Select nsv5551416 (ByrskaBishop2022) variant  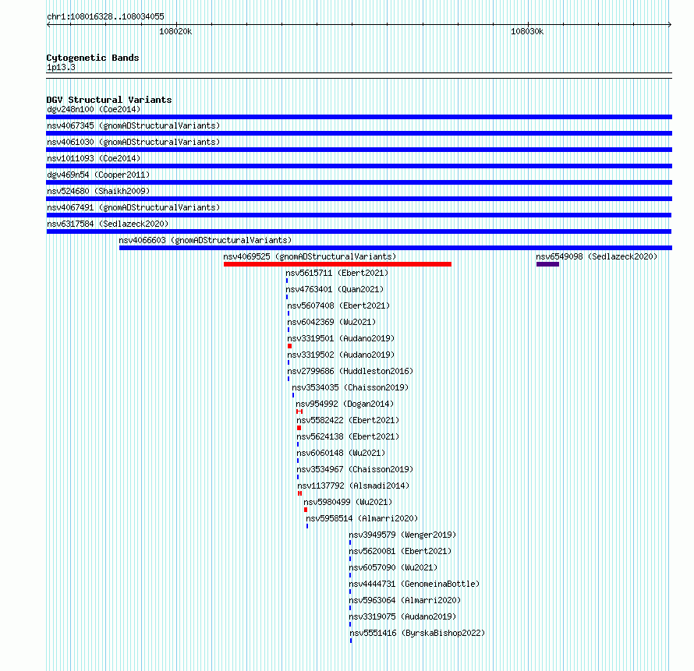417,633
